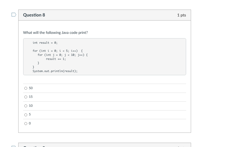Click the "10" answer label text

[x=31, y=106]
